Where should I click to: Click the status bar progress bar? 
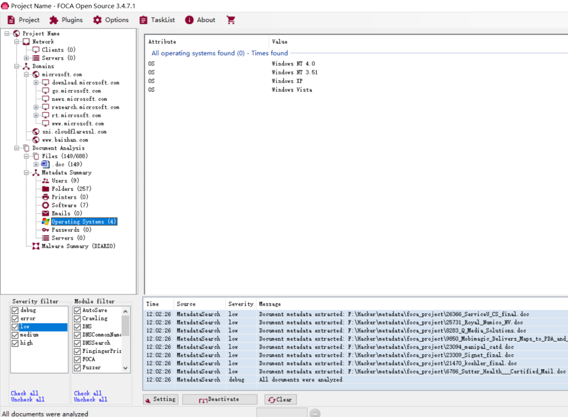tap(282, 412)
